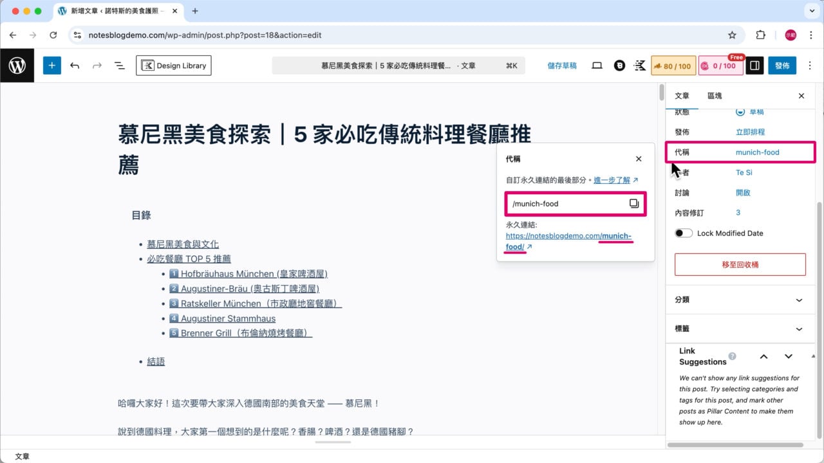Copy the /munich-food slug with copy icon
The image size is (824, 463).
633,203
